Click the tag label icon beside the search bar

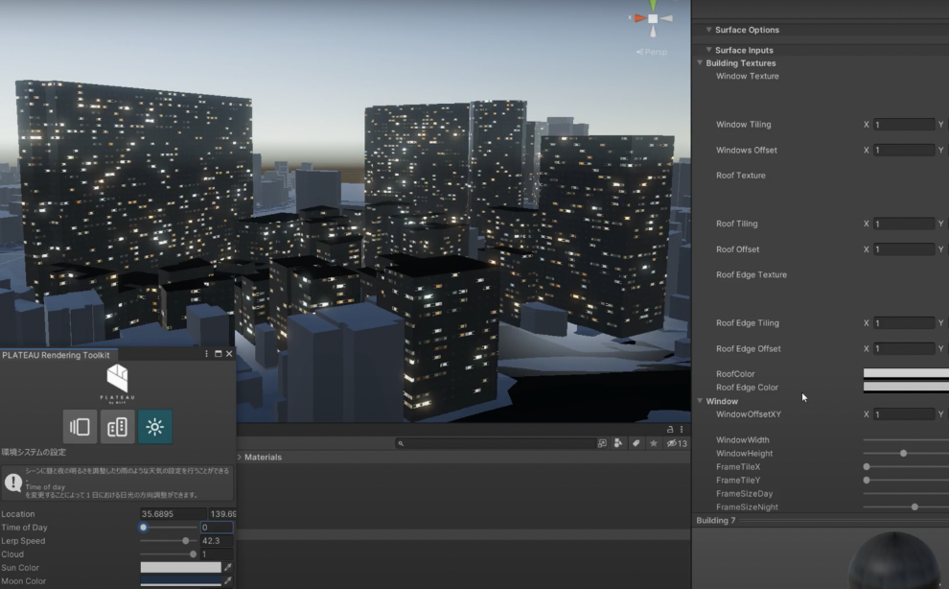tap(637, 443)
